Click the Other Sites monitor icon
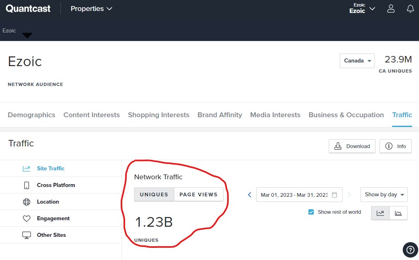 (x=26, y=235)
